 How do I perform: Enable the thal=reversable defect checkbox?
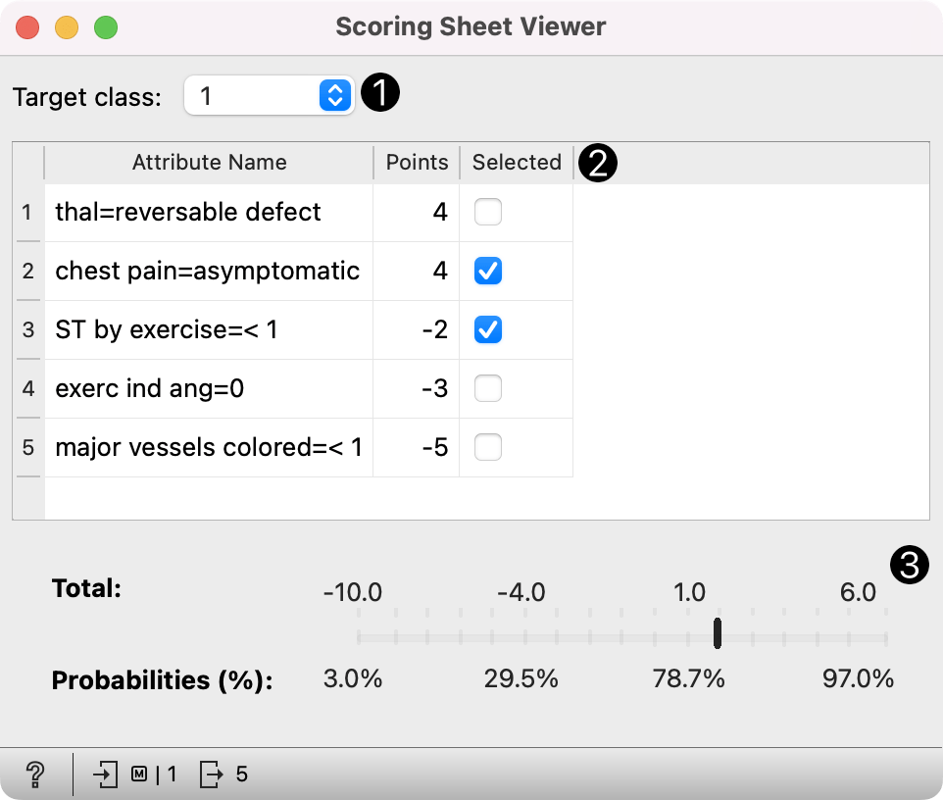(488, 212)
